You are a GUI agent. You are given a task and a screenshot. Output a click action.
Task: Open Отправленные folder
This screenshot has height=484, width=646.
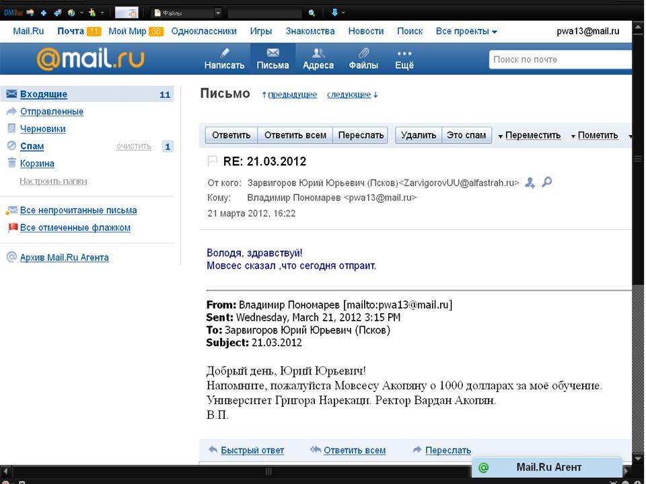(x=52, y=112)
